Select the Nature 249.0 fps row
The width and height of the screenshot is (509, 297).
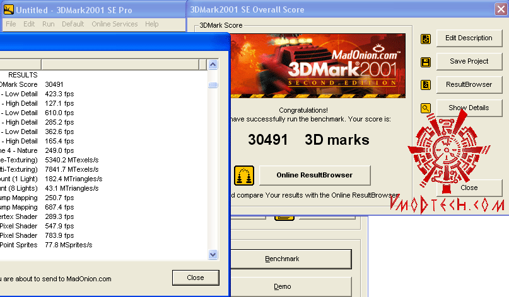click(x=104, y=150)
